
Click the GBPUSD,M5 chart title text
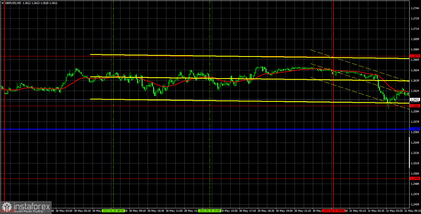(13, 3)
